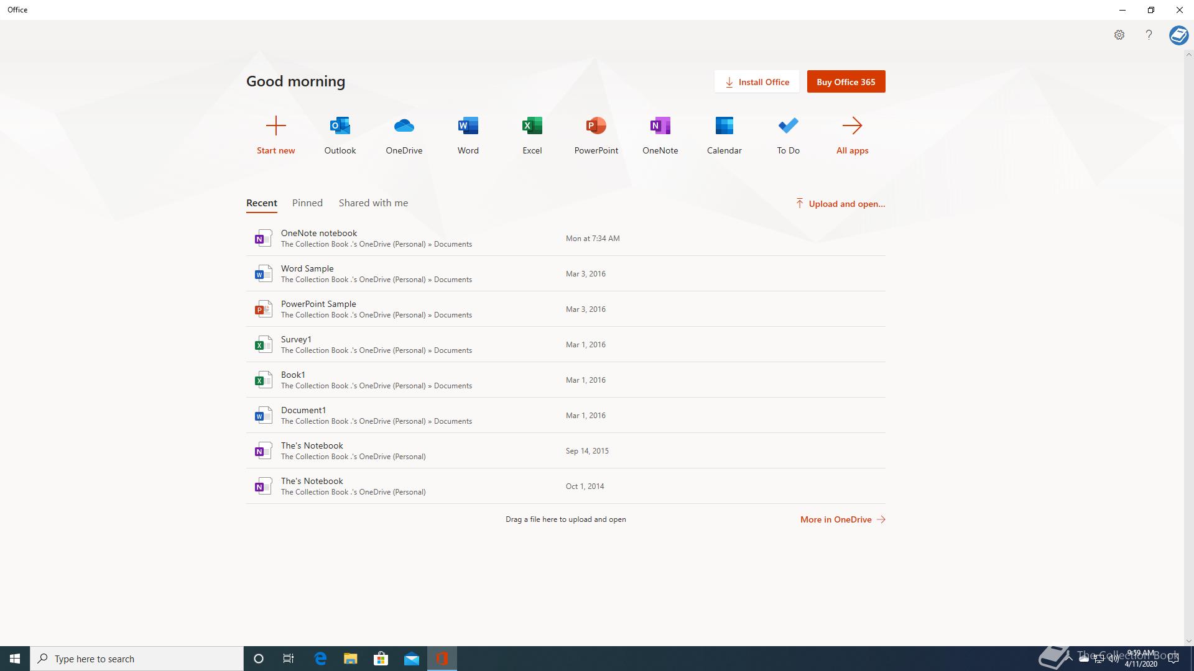
Task: Switch to the Shared with me tab
Action: pyautogui.click(x=373, y=203)
